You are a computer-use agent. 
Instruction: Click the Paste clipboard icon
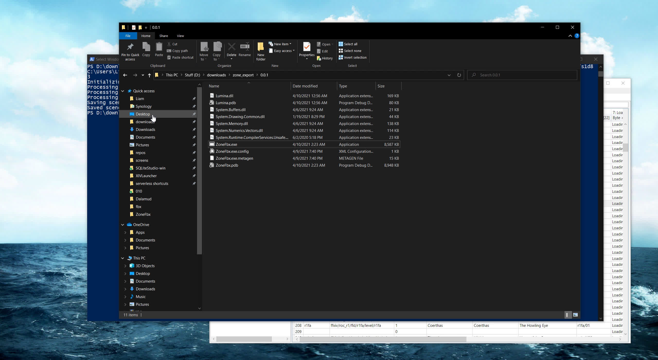click(159, 47)
